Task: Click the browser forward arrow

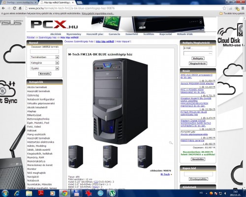Action: [9, 8]
